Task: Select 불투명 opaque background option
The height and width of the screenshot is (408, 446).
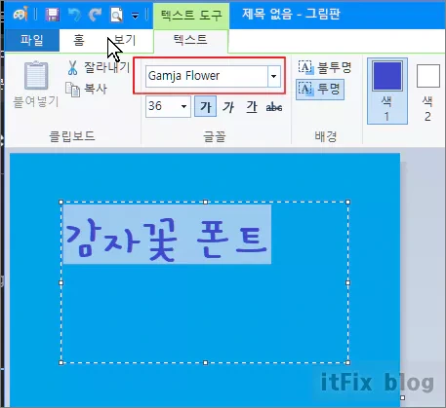Action: point(325,67)
